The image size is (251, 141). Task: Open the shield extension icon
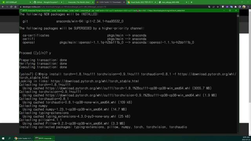tap(223, 7)
